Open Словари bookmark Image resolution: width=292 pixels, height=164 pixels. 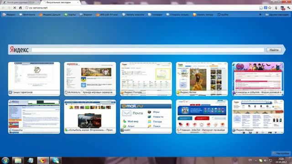point(155,15)
